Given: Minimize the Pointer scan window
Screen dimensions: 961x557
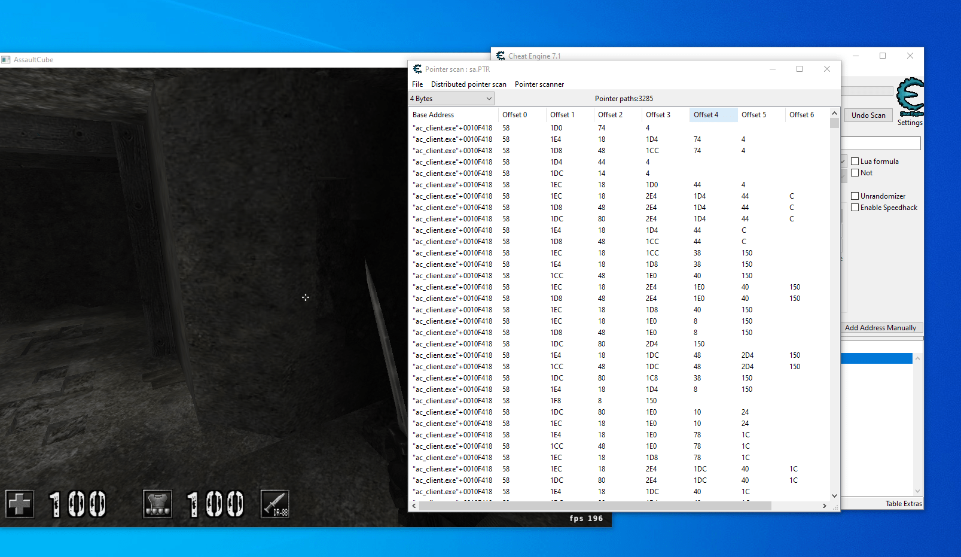Looking at the screenshot, I should click(773, 69).
